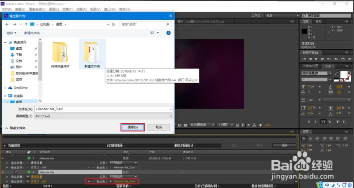Toggle audio mute in preview controls
Screen dimensions: 354x188
[x=335, y=58]
